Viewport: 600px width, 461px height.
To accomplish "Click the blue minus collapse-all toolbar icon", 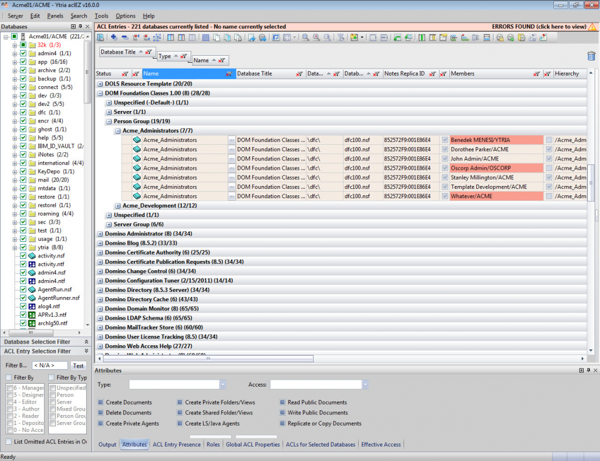I will pyautogui.click(x=125, y=37).
